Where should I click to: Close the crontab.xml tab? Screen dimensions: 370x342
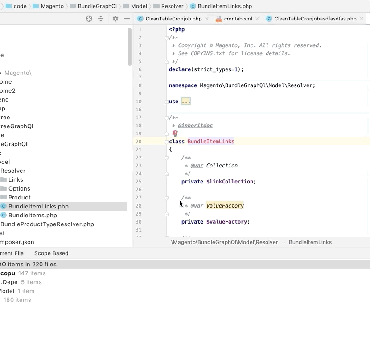pos(257,19)
